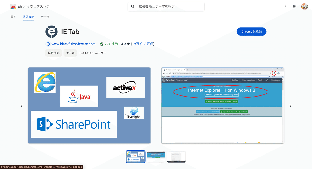Switch to the テーマ tab
This screenshot has width=312, height=169.
(x=45, y=17)
